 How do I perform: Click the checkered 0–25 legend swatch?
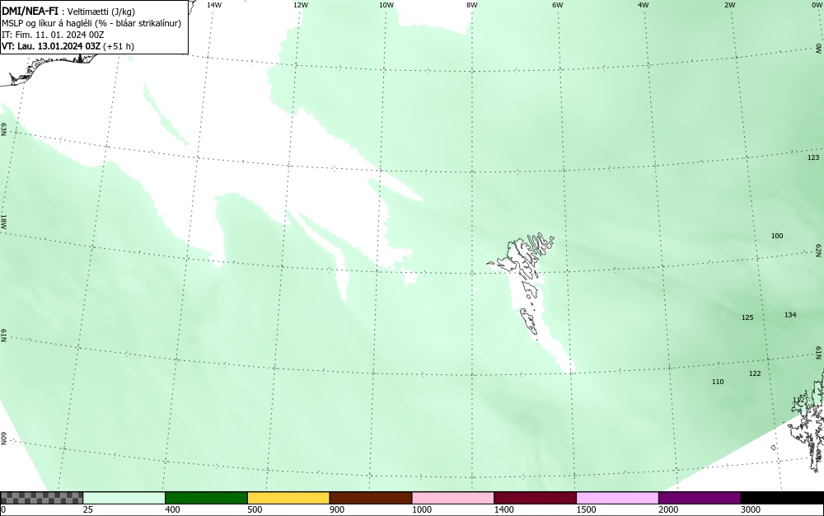coord(41,498)
